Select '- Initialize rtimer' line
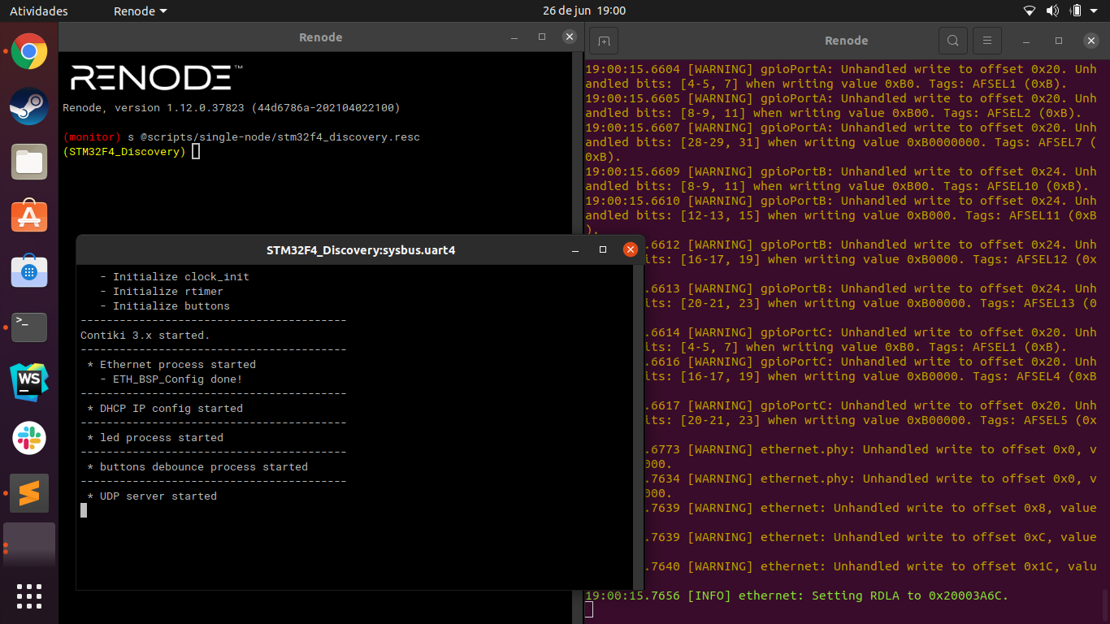This screenshot has height=624, width=1110. pyautogui.click(x=162, y=292)
